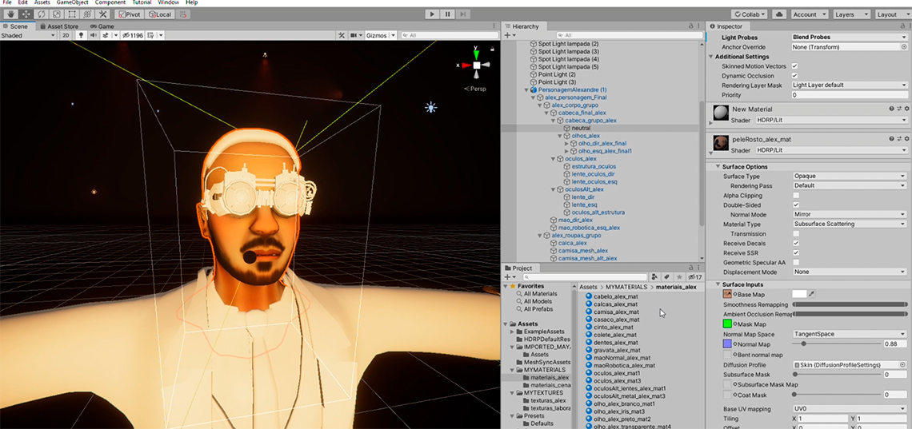The image size is (912, 429).
Task: Pause the game preview
Action: click(448, 14)
